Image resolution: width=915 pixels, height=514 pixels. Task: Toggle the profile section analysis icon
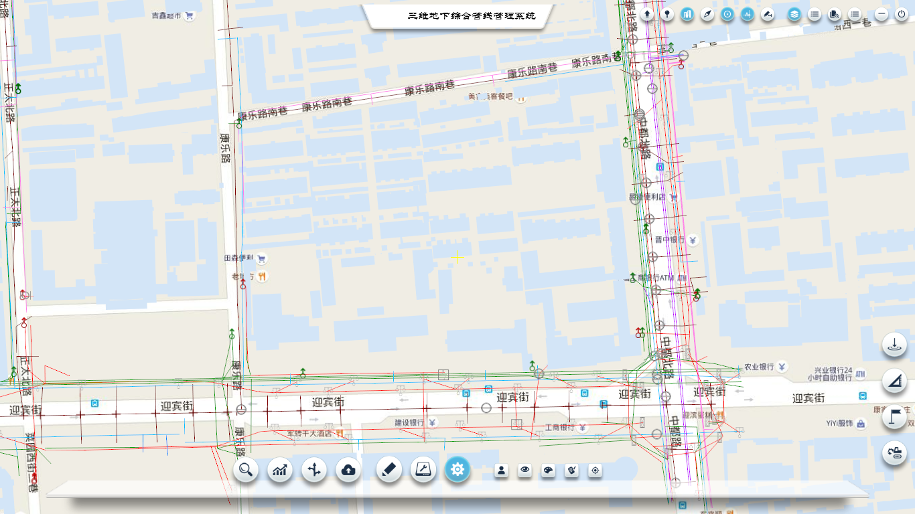point(748,14)
